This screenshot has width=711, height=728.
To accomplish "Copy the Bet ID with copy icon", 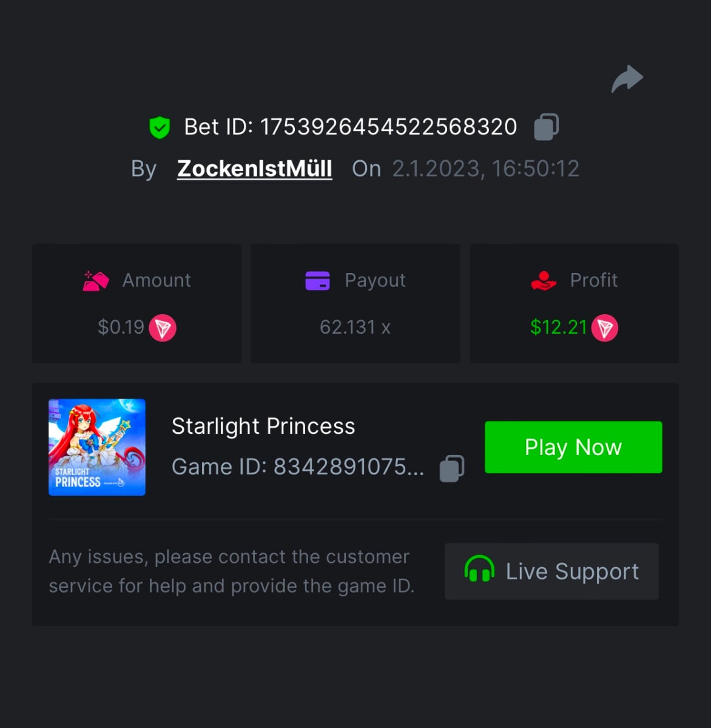I will [546, 127].
